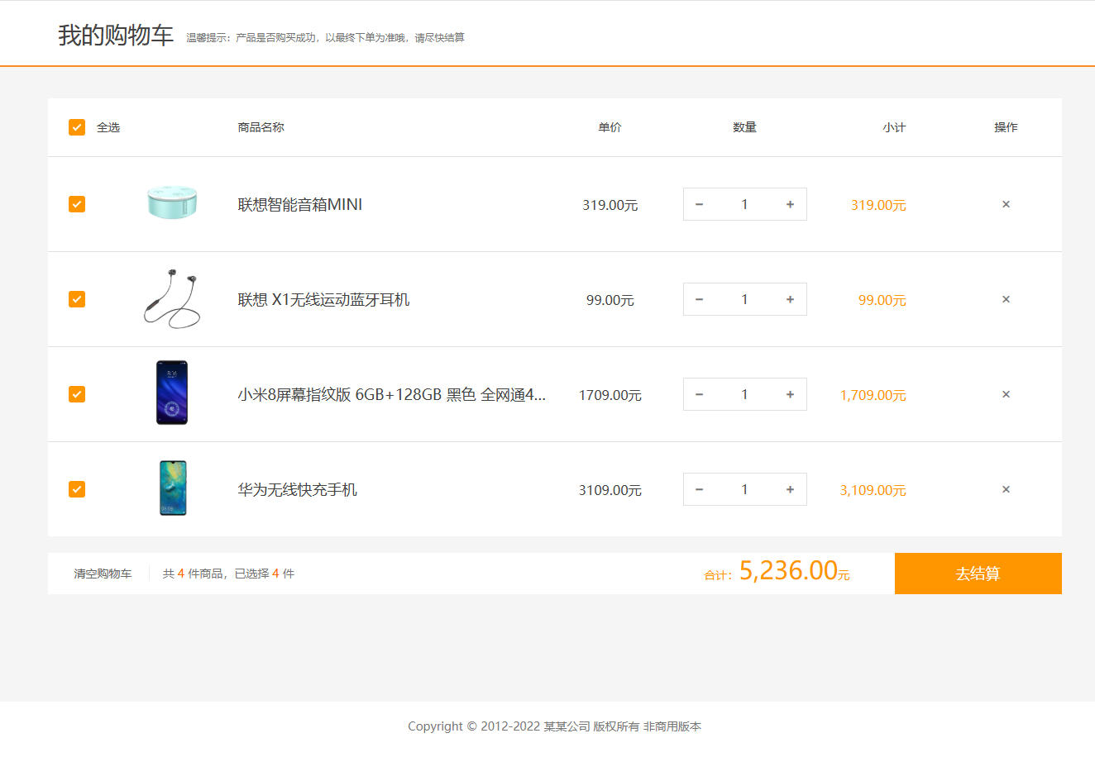Decrease quantity of 小米8屏幕指纹版
The image size is (1095, 757).
tap(700, 394)
